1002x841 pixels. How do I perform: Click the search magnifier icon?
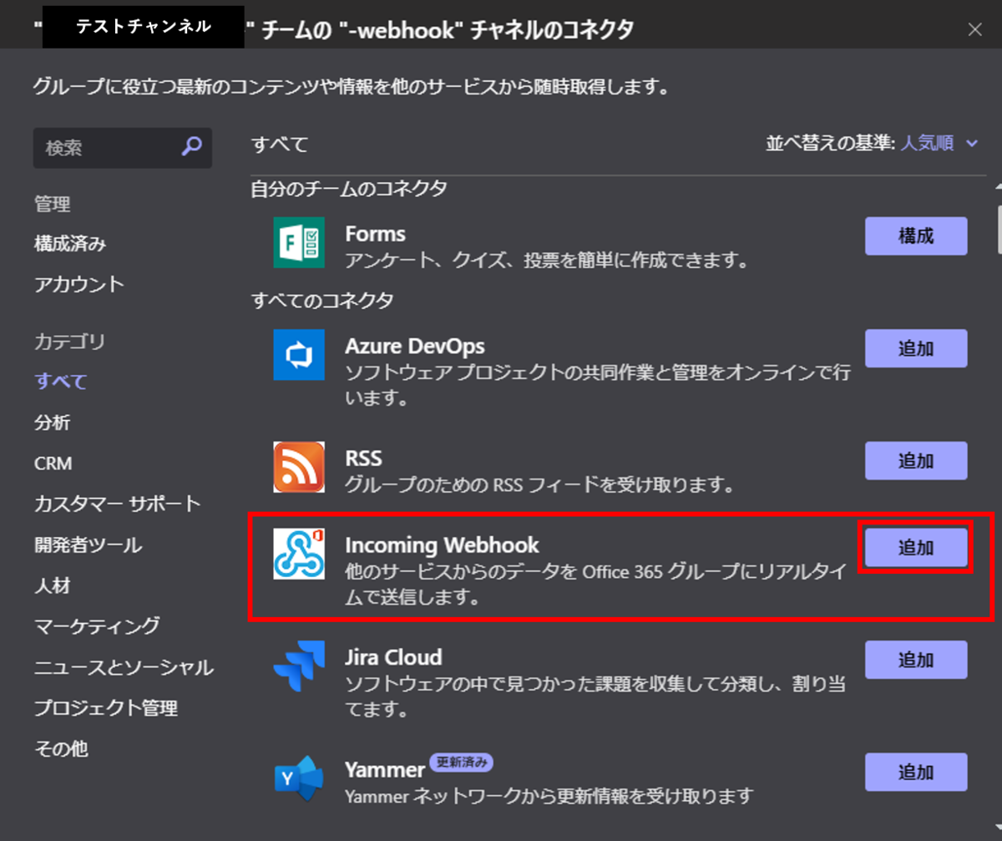tap(192, 148)
